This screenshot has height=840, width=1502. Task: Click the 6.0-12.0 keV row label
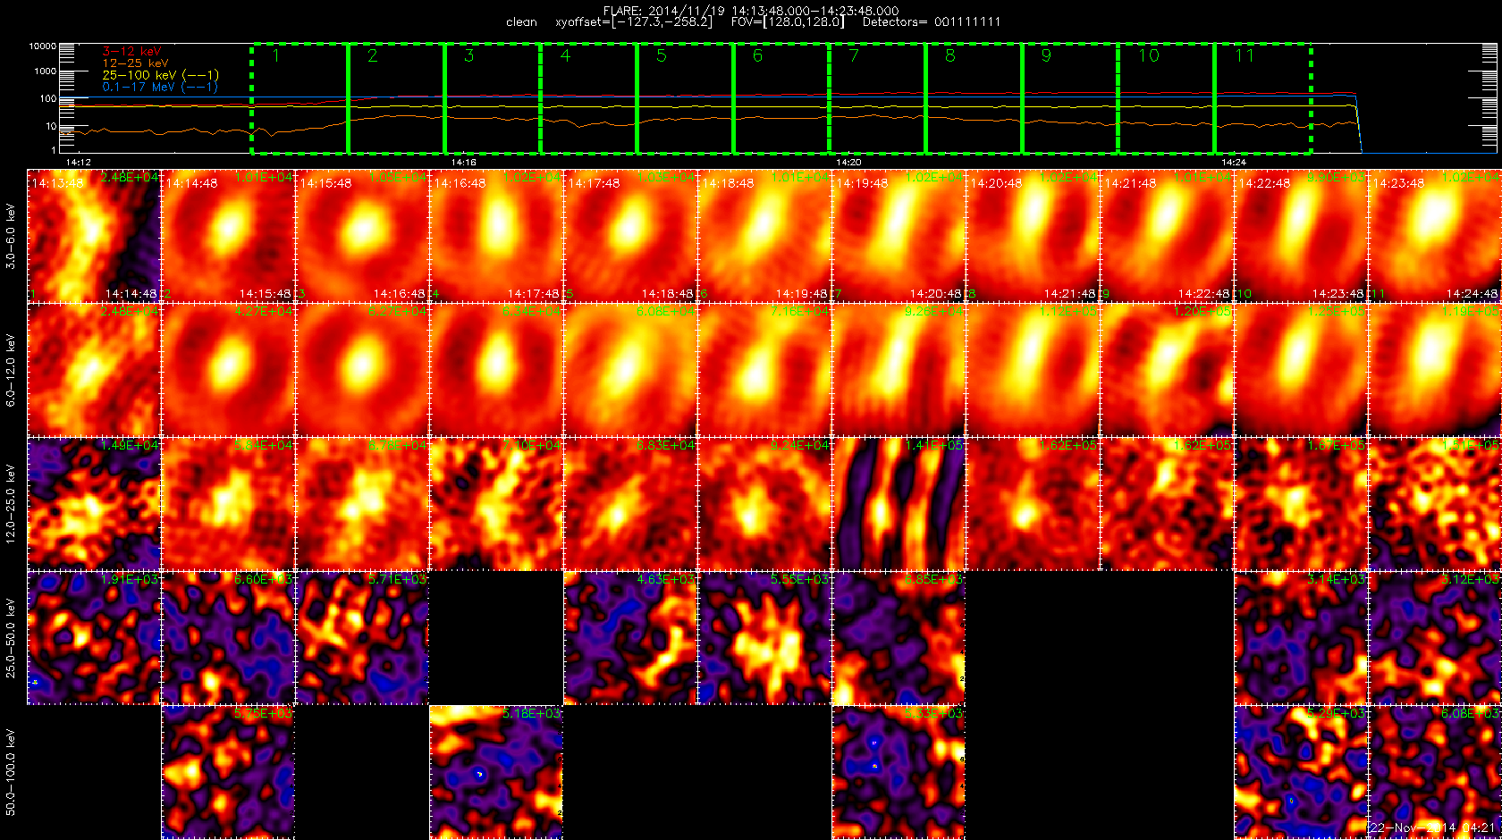[x=11, y=370]
